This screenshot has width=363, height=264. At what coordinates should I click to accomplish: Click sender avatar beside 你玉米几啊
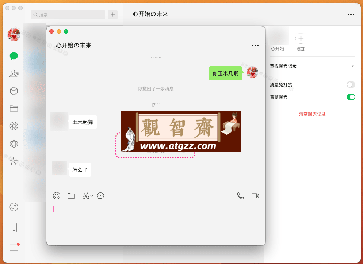pos(252,72)
